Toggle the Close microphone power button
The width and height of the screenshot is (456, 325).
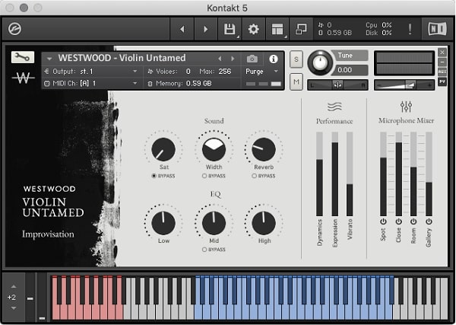point(398,221)
